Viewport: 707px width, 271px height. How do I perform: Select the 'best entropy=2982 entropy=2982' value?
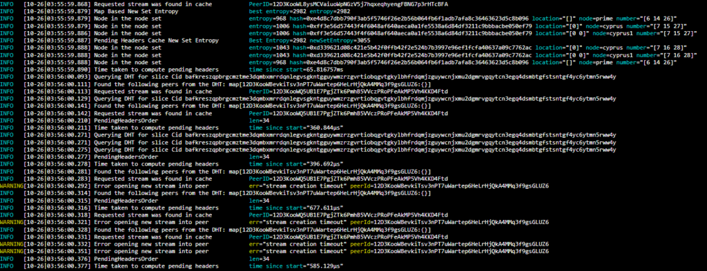point(300,11)
